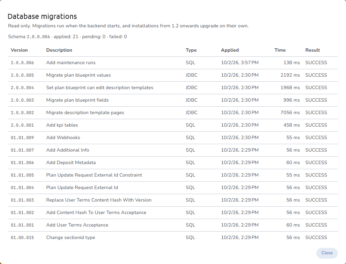This screenshot has height=264, width=346.
Task: Select 'Add Content Hash To User Terms Acceptance'
Action: pos(96,213)
